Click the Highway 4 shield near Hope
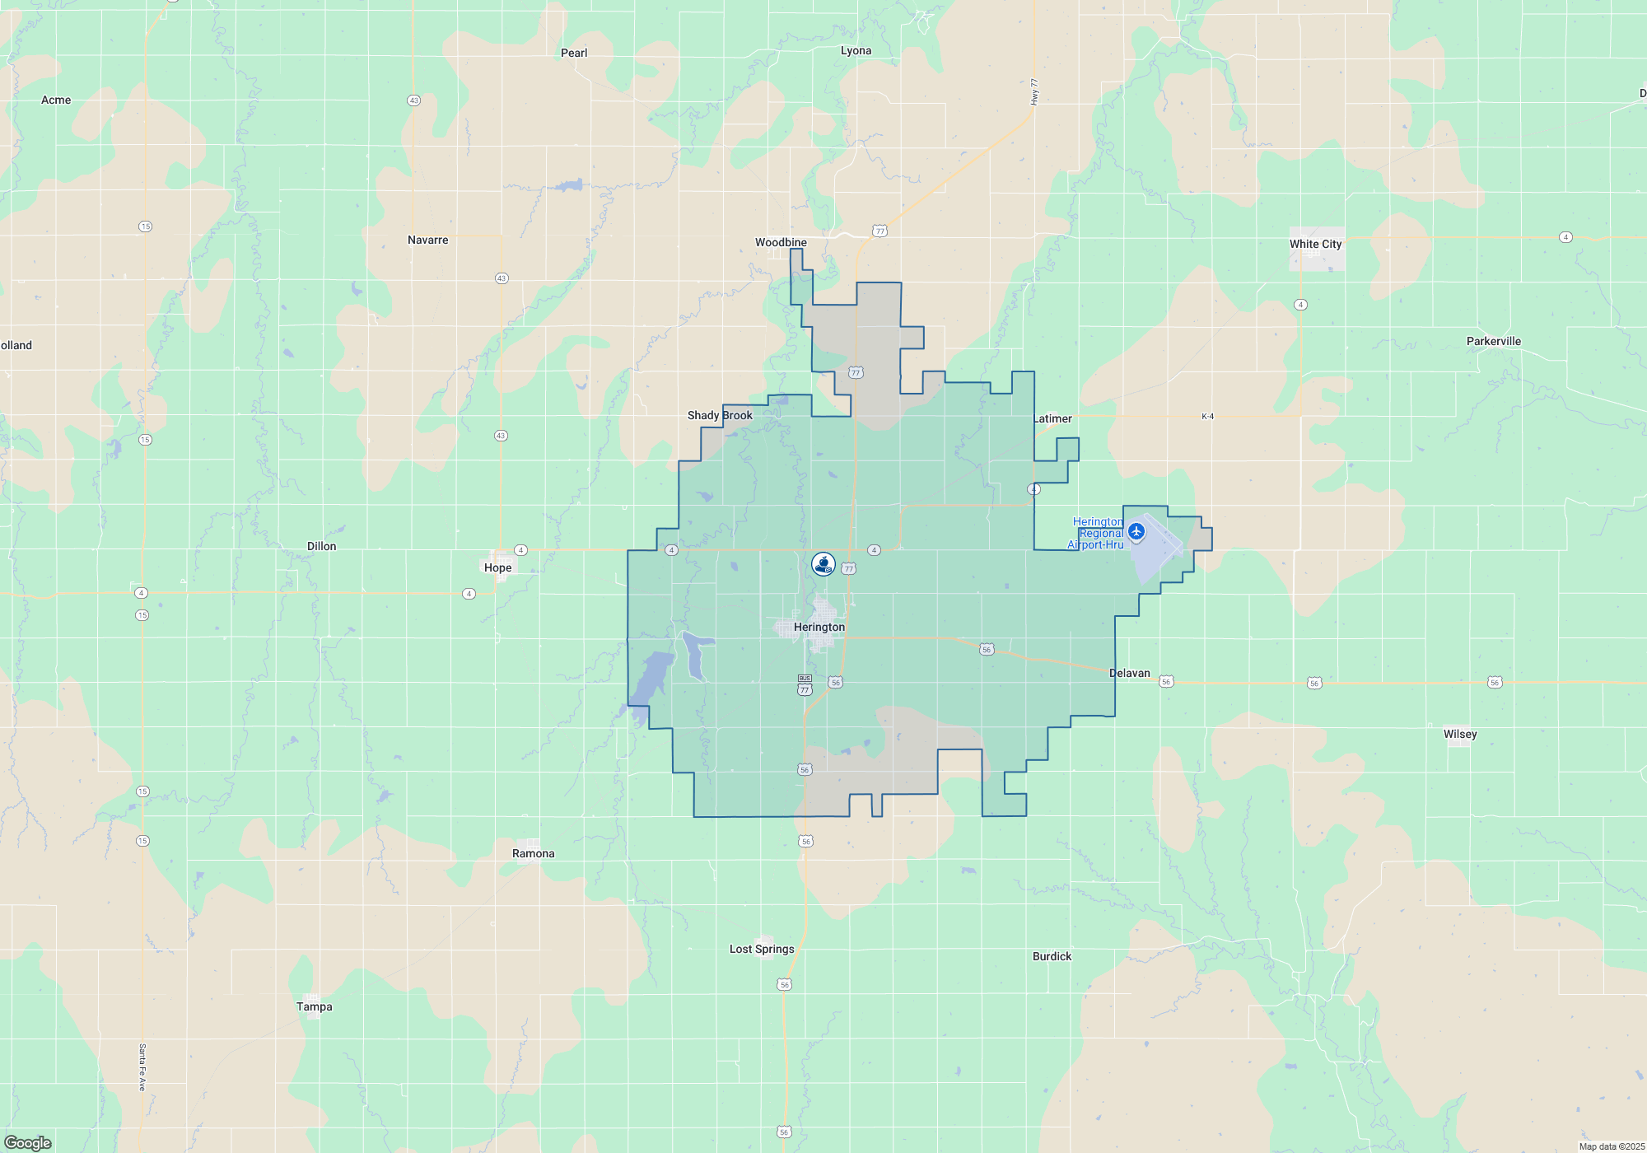 [520, 550]
